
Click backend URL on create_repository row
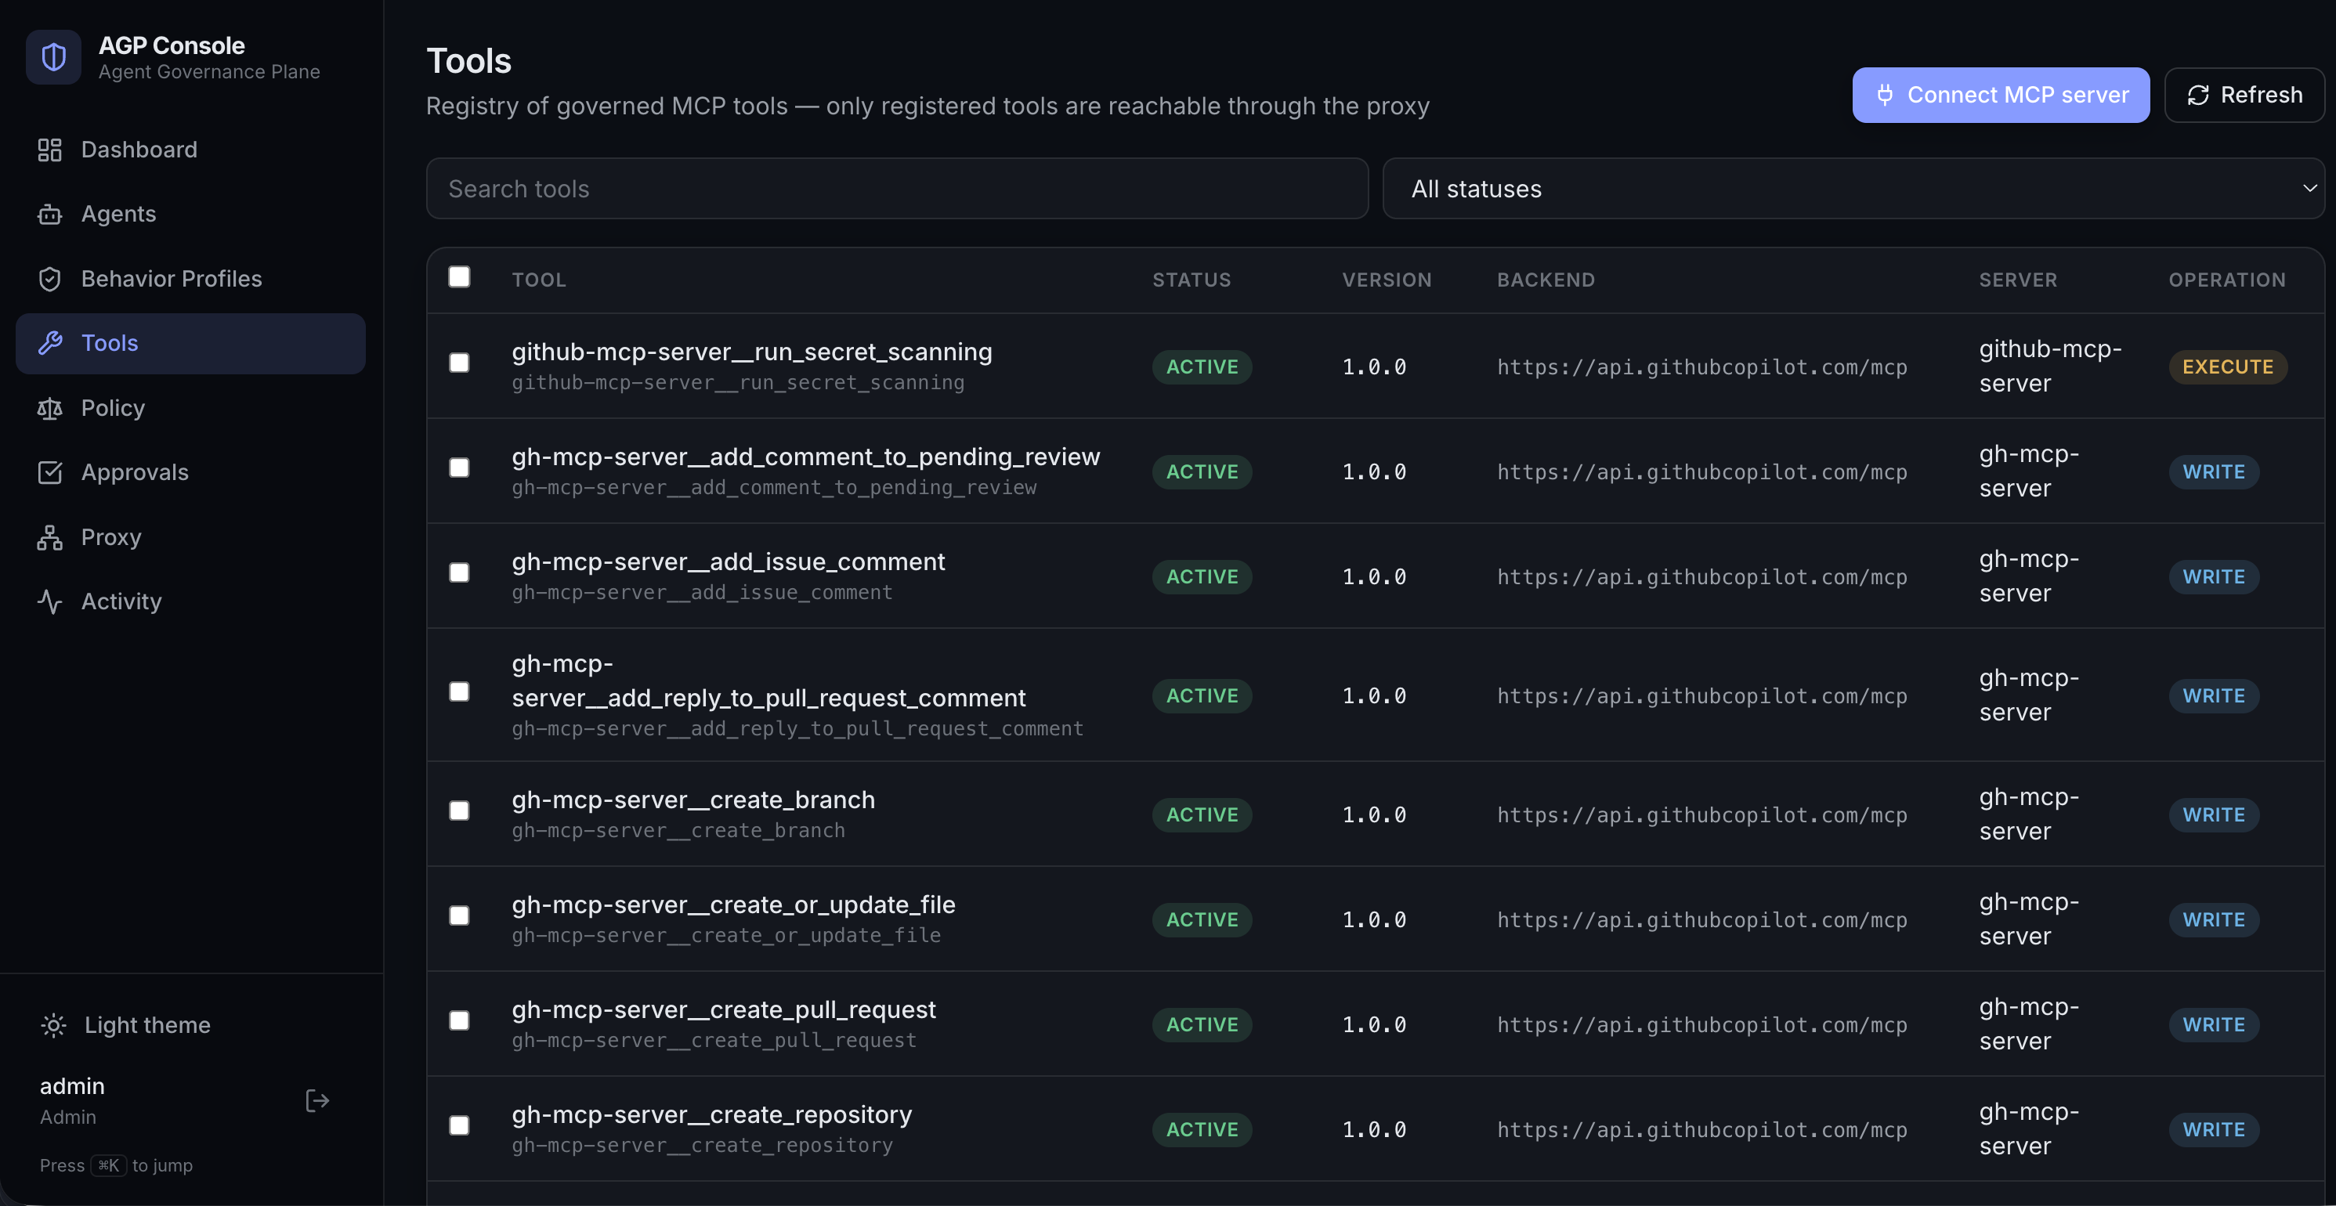1701,1130
